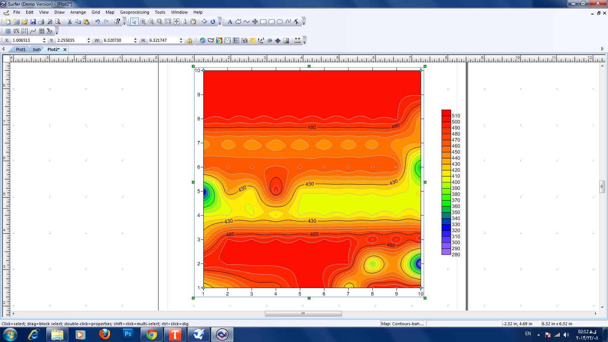
Task: Select the Text drawing tool
Action: coord(230,22)
